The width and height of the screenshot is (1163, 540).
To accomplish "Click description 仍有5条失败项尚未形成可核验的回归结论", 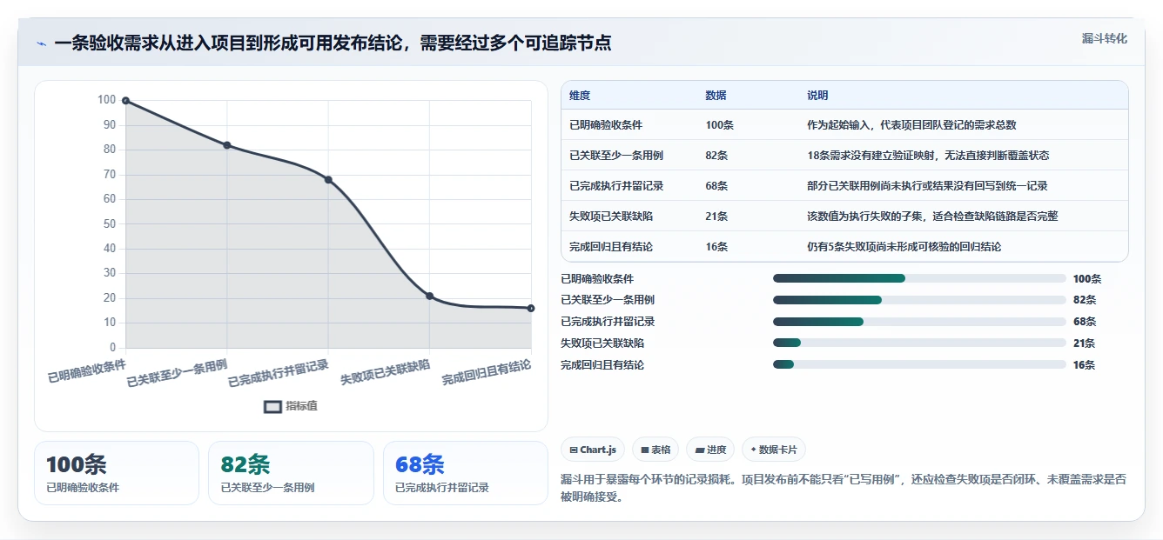I will point(904,247).
